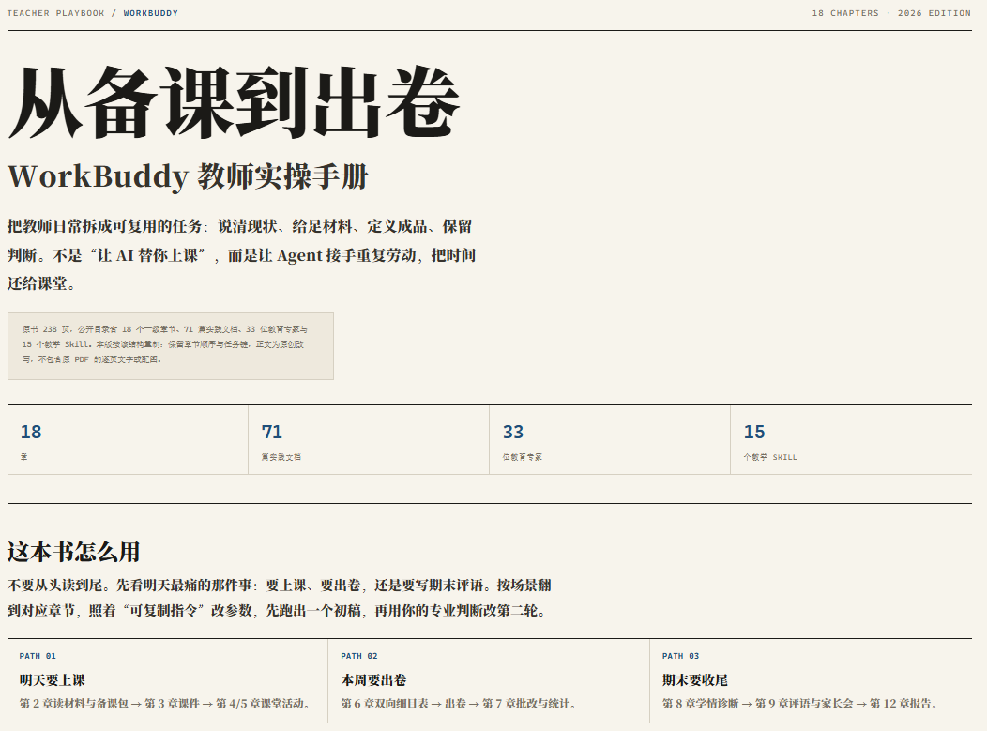Click the stat number 18

(x=31, y=432)
